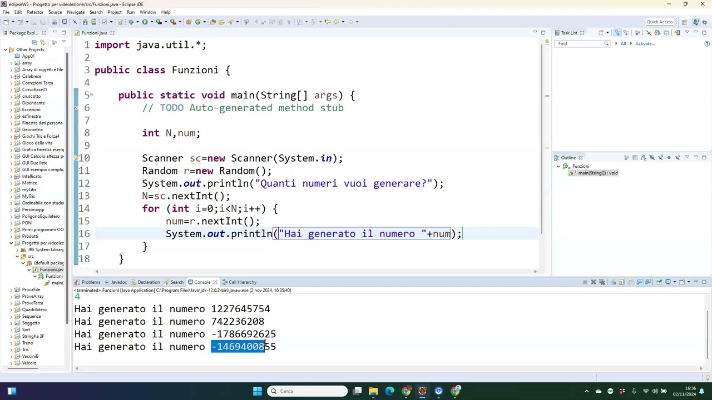Screen dimensions: 712x400
Task: Toggle Task List Focus on Workweek
Action: click(637, 33)
